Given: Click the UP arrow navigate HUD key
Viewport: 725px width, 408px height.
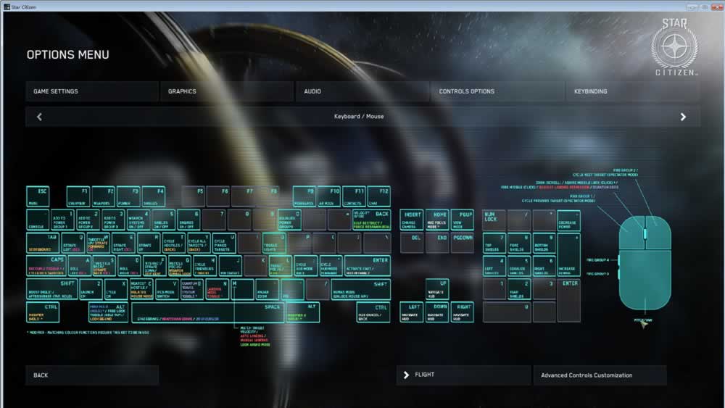Looking at the screenshot, I should tap(437, 289).
